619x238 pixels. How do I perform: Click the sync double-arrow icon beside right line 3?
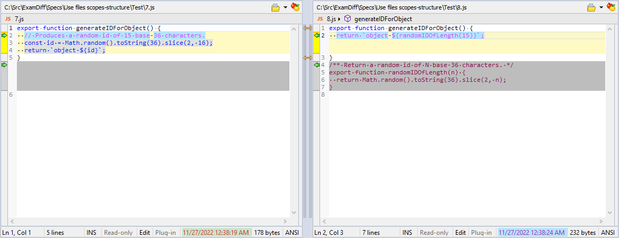pos(307,58)
